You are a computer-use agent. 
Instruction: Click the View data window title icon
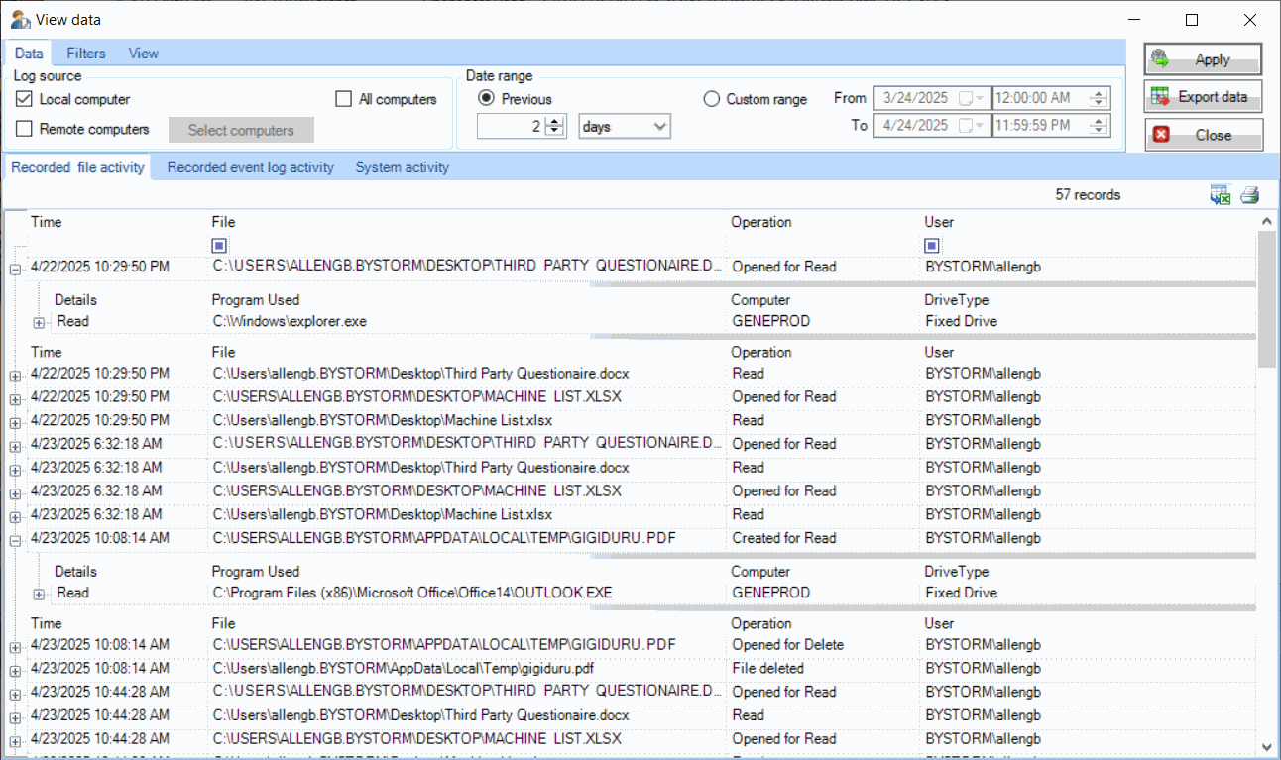click(x=20, y=19)
